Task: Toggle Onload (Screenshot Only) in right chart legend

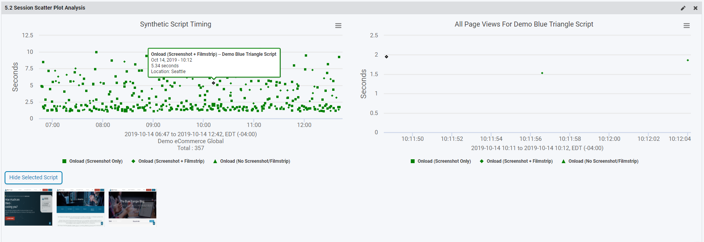Action: pos(444,161)
